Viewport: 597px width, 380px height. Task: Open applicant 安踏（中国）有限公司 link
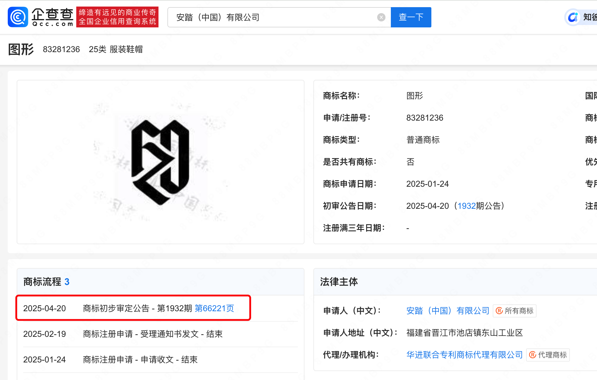click(x=448, y=311)
